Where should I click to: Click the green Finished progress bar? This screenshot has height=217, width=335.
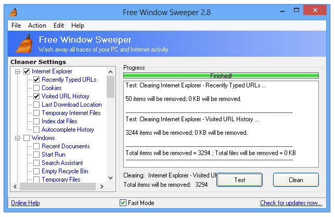[x=221, y=75]
